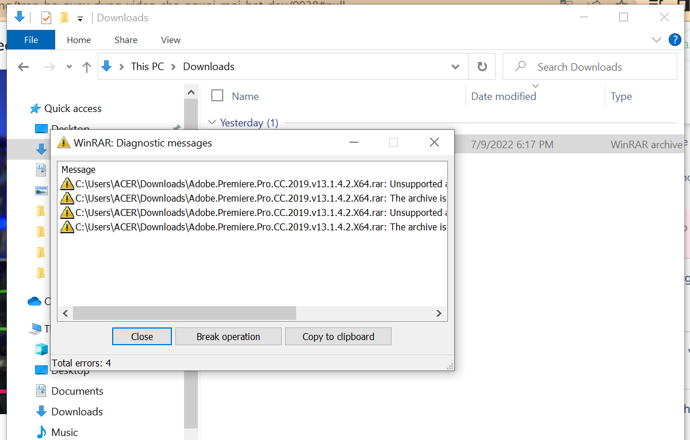Select the This PC breadcrumb in the address bar

[x=147, y=67]
